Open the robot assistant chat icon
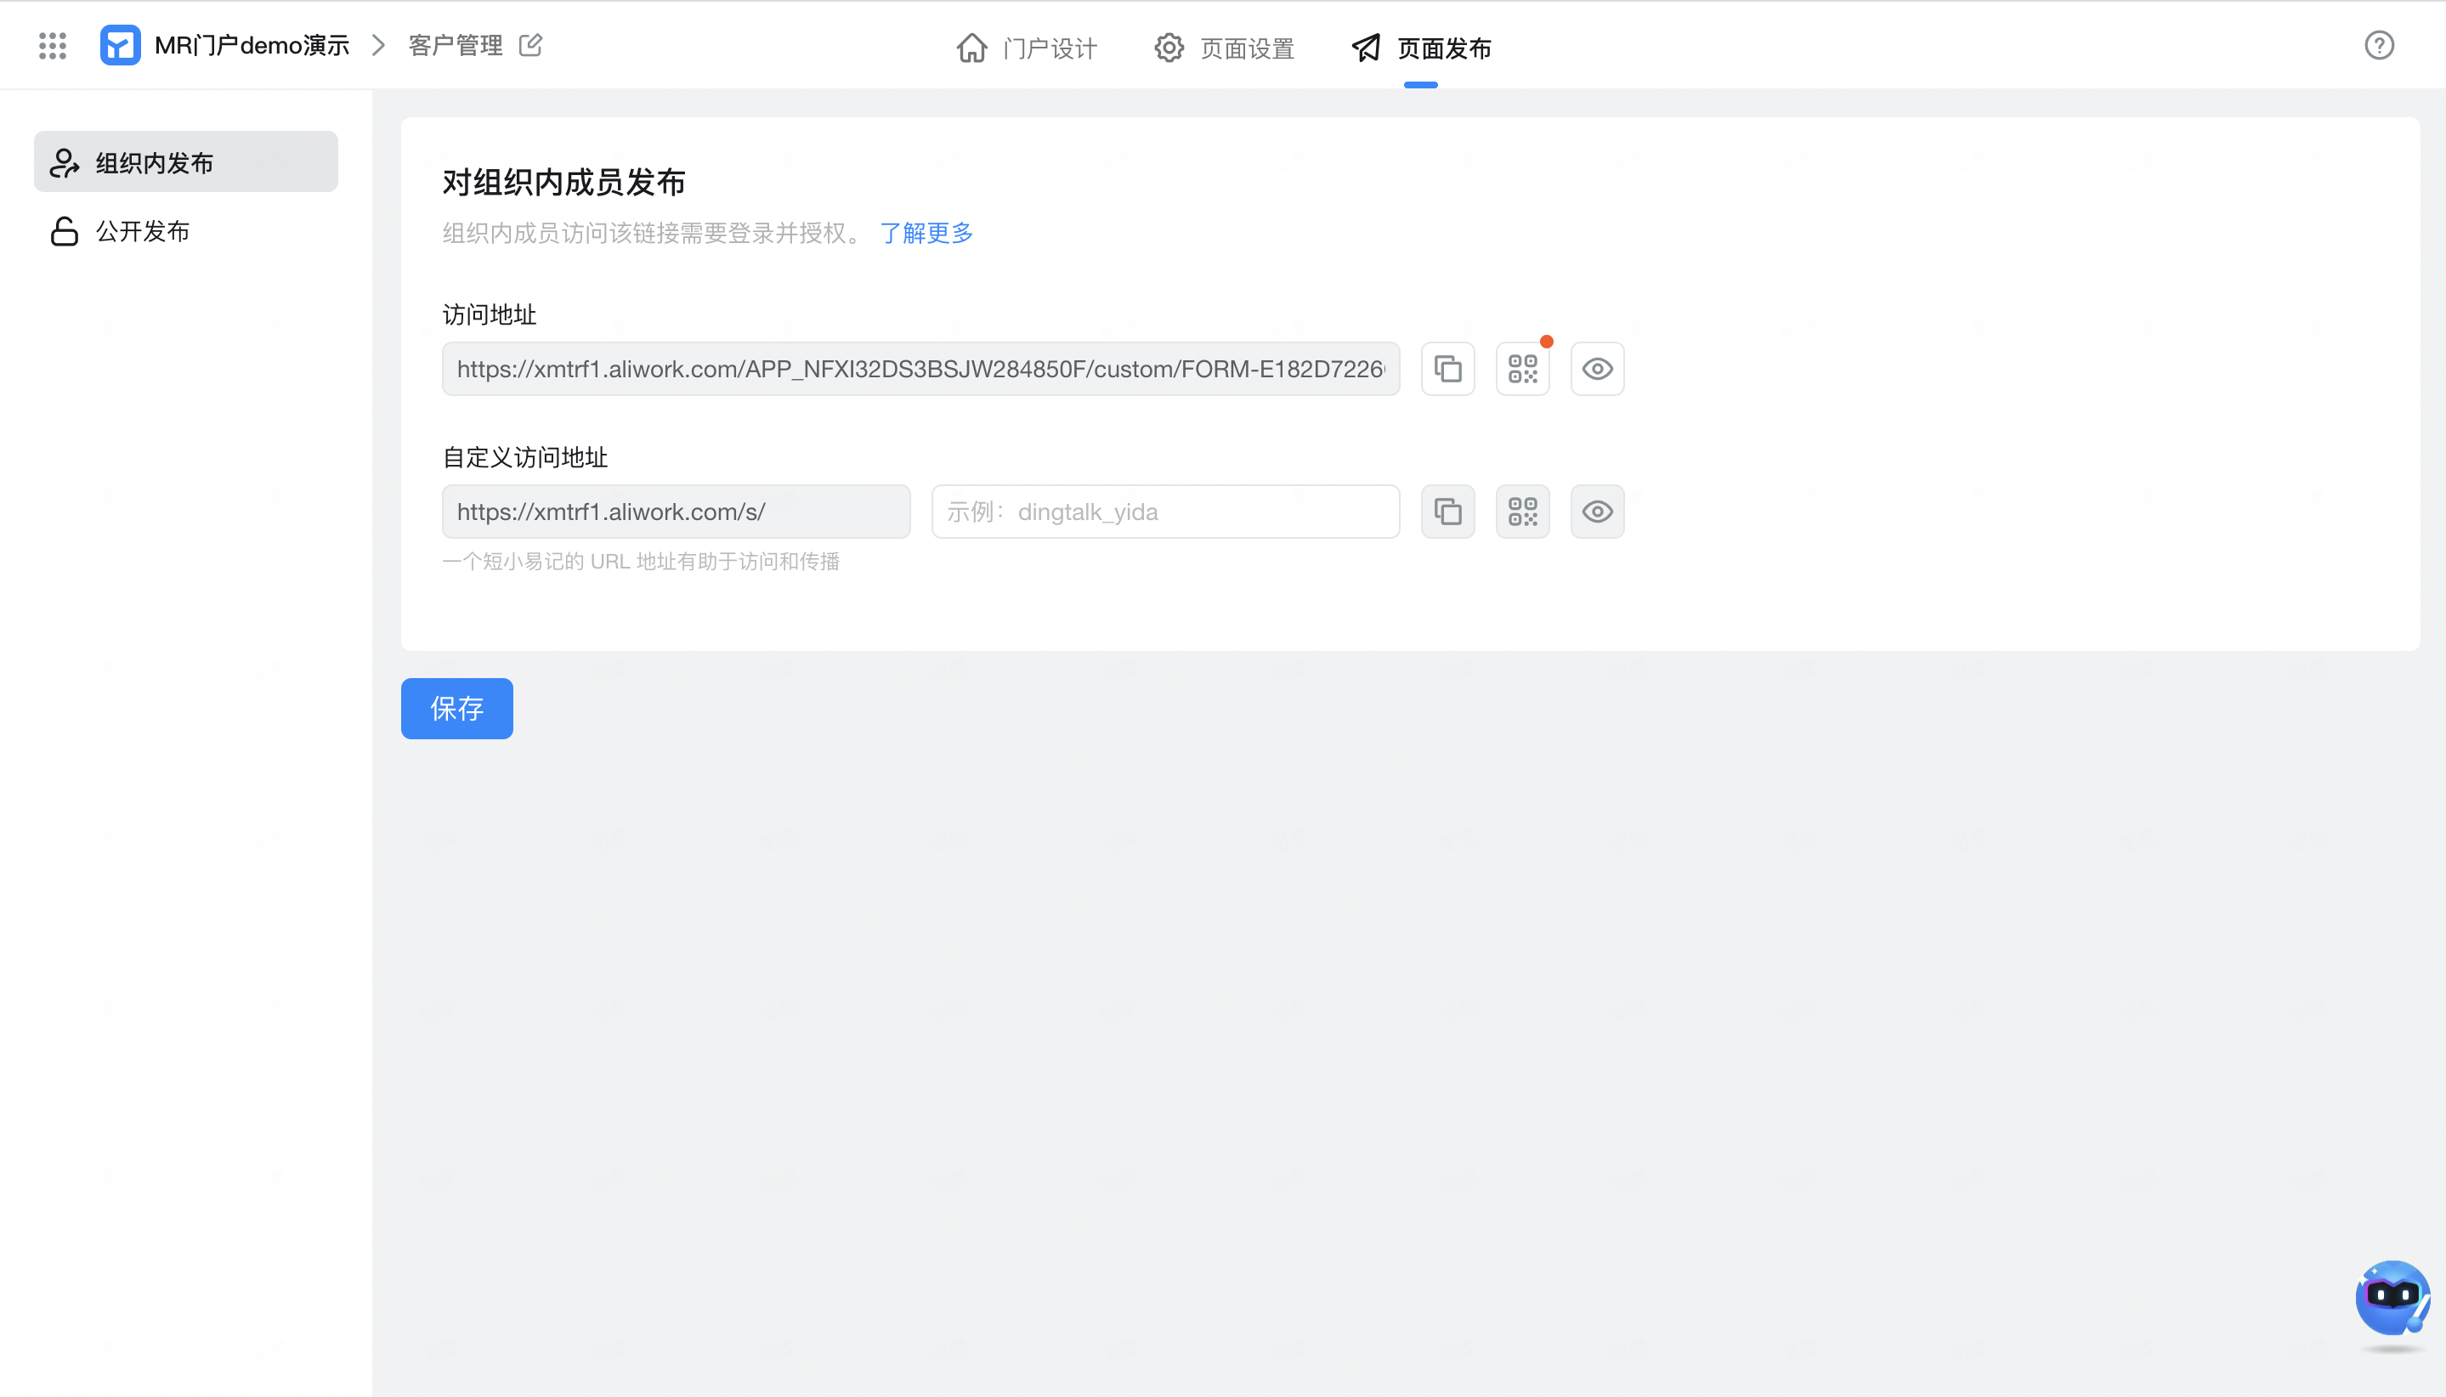Image resolution: width=2446 pixels, height=1397 pixels. (x=2392, y=1298)
